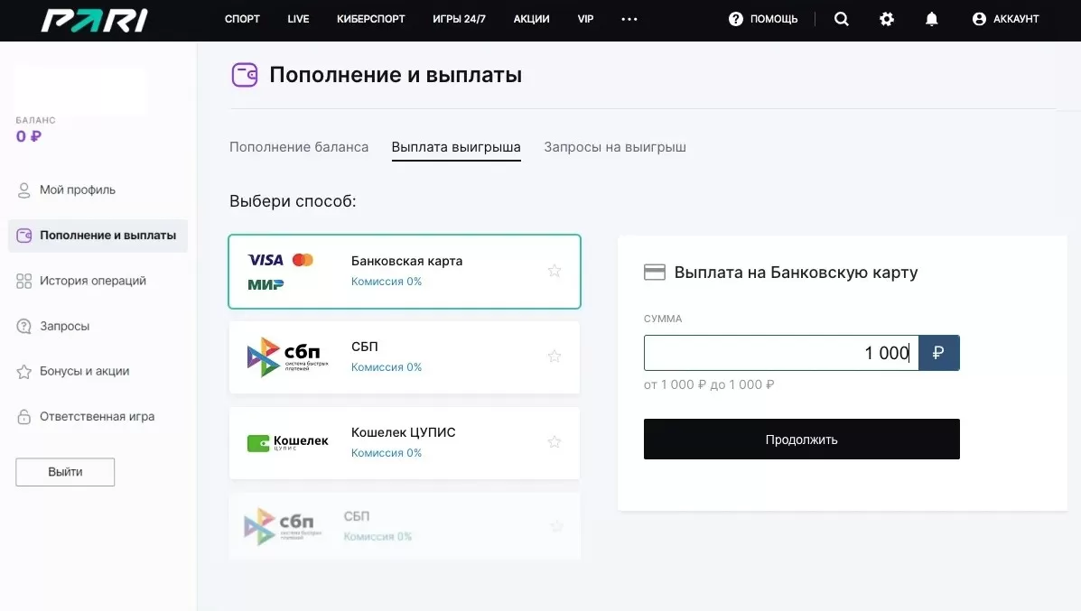Click the search magnifier icon in top bar
Image resolution: width=1081 pixels, height=611 pixels.
(x=841, y=18)
